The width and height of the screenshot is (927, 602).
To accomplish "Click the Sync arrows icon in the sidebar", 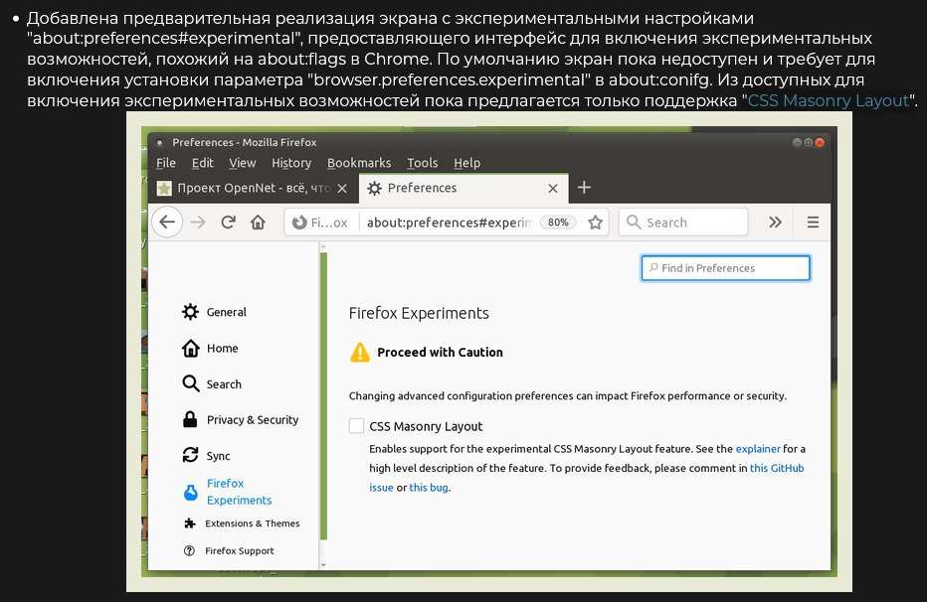I will click(x=190, y=455).
